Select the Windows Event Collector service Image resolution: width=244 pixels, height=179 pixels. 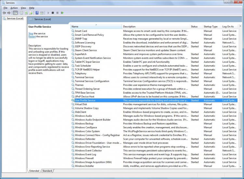click(x=154, y=150)
